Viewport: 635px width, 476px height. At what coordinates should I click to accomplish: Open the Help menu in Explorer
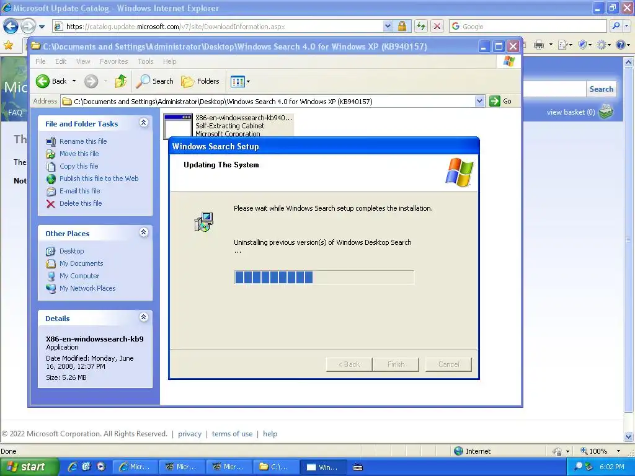[170, 61]
